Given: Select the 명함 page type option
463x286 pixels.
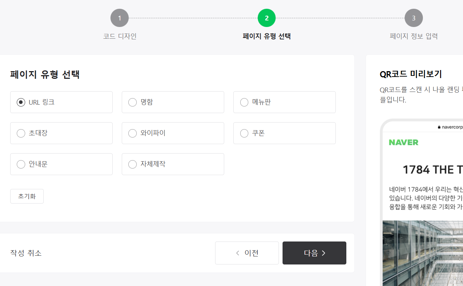Looking at the screenshot, I should (x=132, y=102).
